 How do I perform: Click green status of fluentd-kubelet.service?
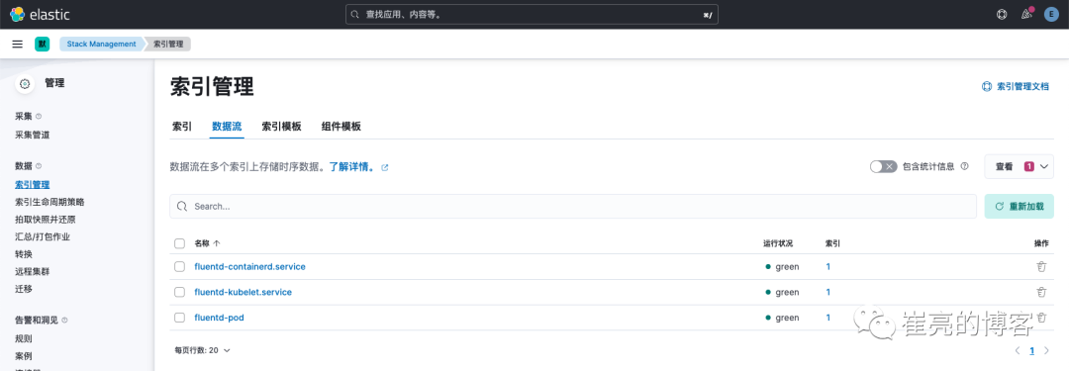pos(782,292)
